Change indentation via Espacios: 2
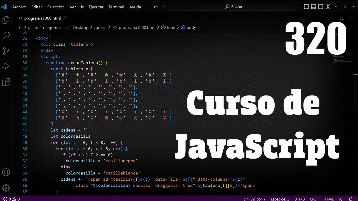Viewport: 358px width, 201px height. [x=280, y=199]
